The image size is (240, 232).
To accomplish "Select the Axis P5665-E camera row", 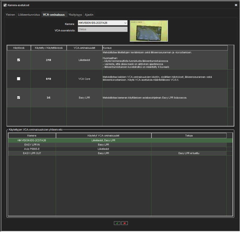I will pos(32,149).
